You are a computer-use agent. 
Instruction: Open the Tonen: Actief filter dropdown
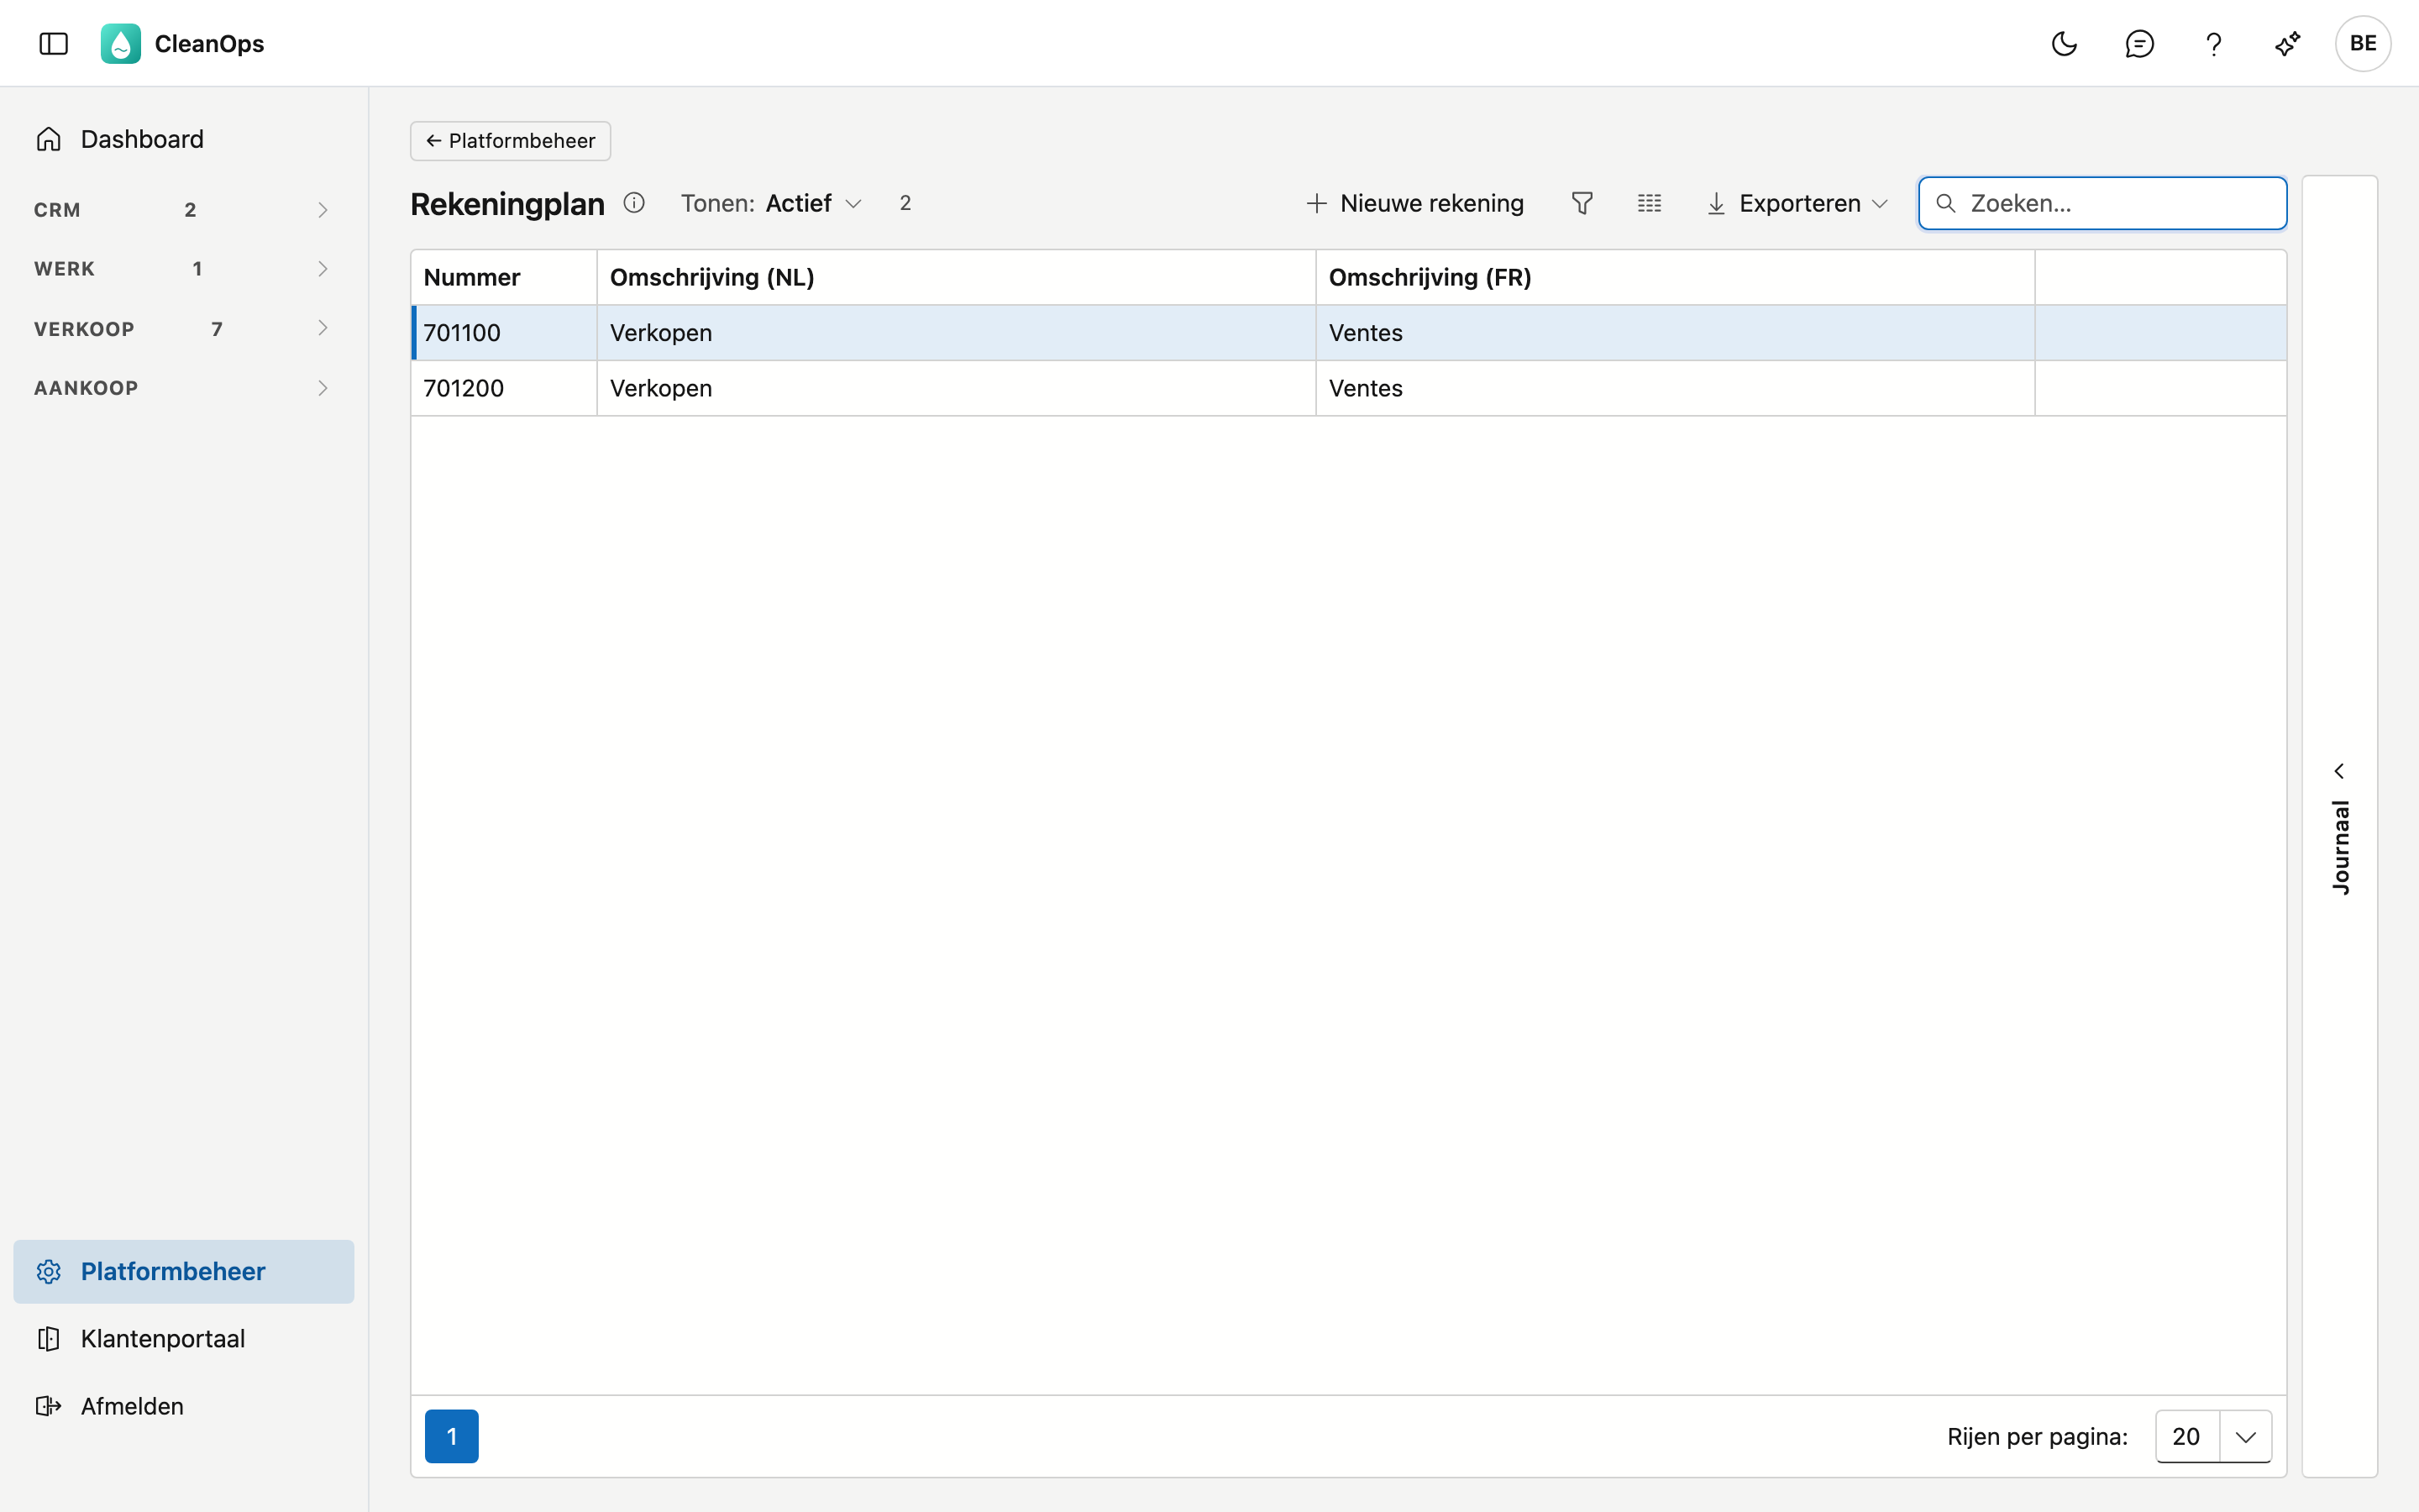(x=771, y=203)
